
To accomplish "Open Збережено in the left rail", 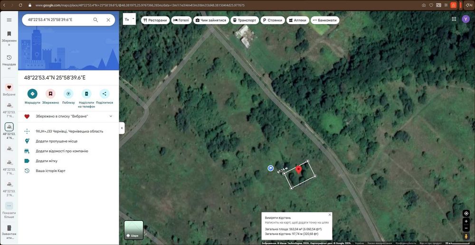I will pos(9,38).
